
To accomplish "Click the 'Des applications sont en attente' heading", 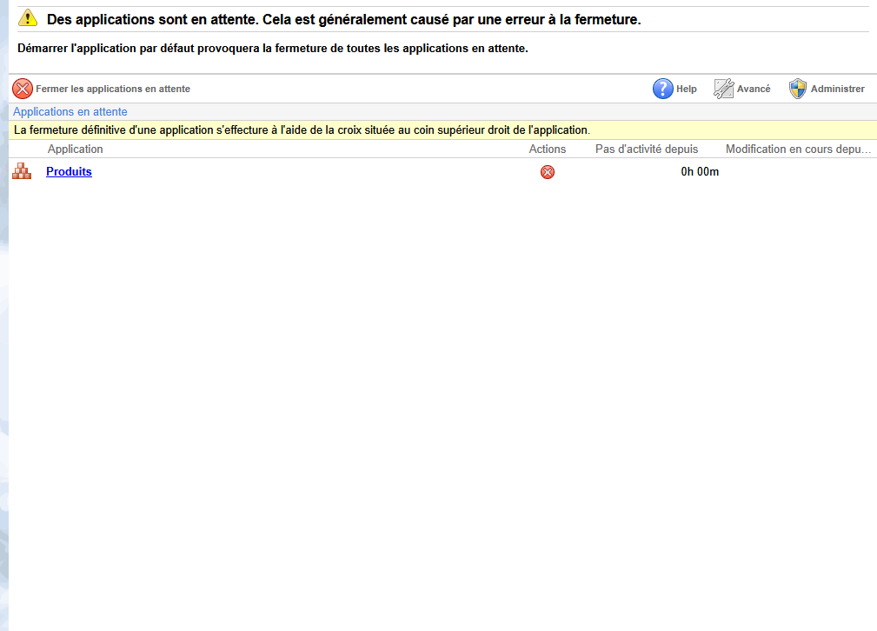I will click(x=343, y=20).
